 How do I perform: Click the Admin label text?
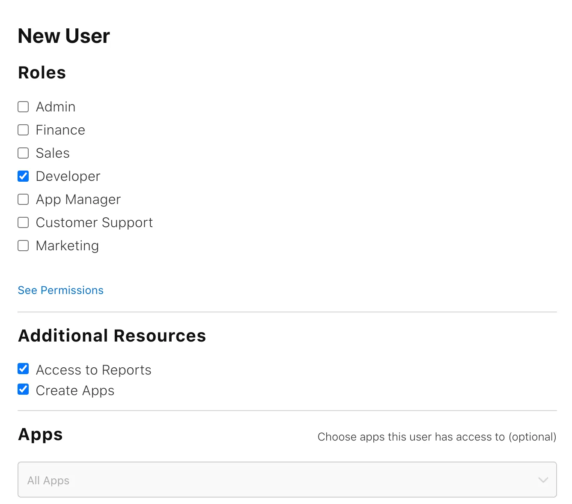(56, 107)
